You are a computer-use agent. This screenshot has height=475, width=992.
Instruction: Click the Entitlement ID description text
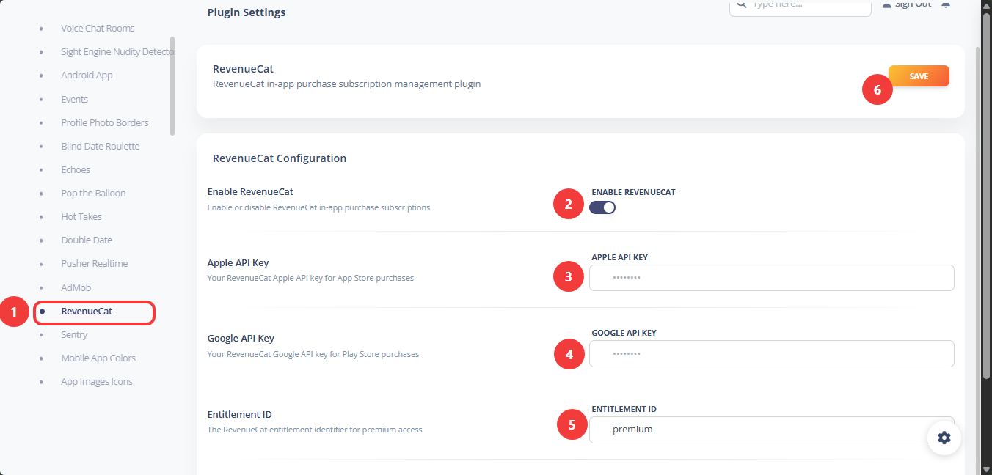(x=315, y=430)
